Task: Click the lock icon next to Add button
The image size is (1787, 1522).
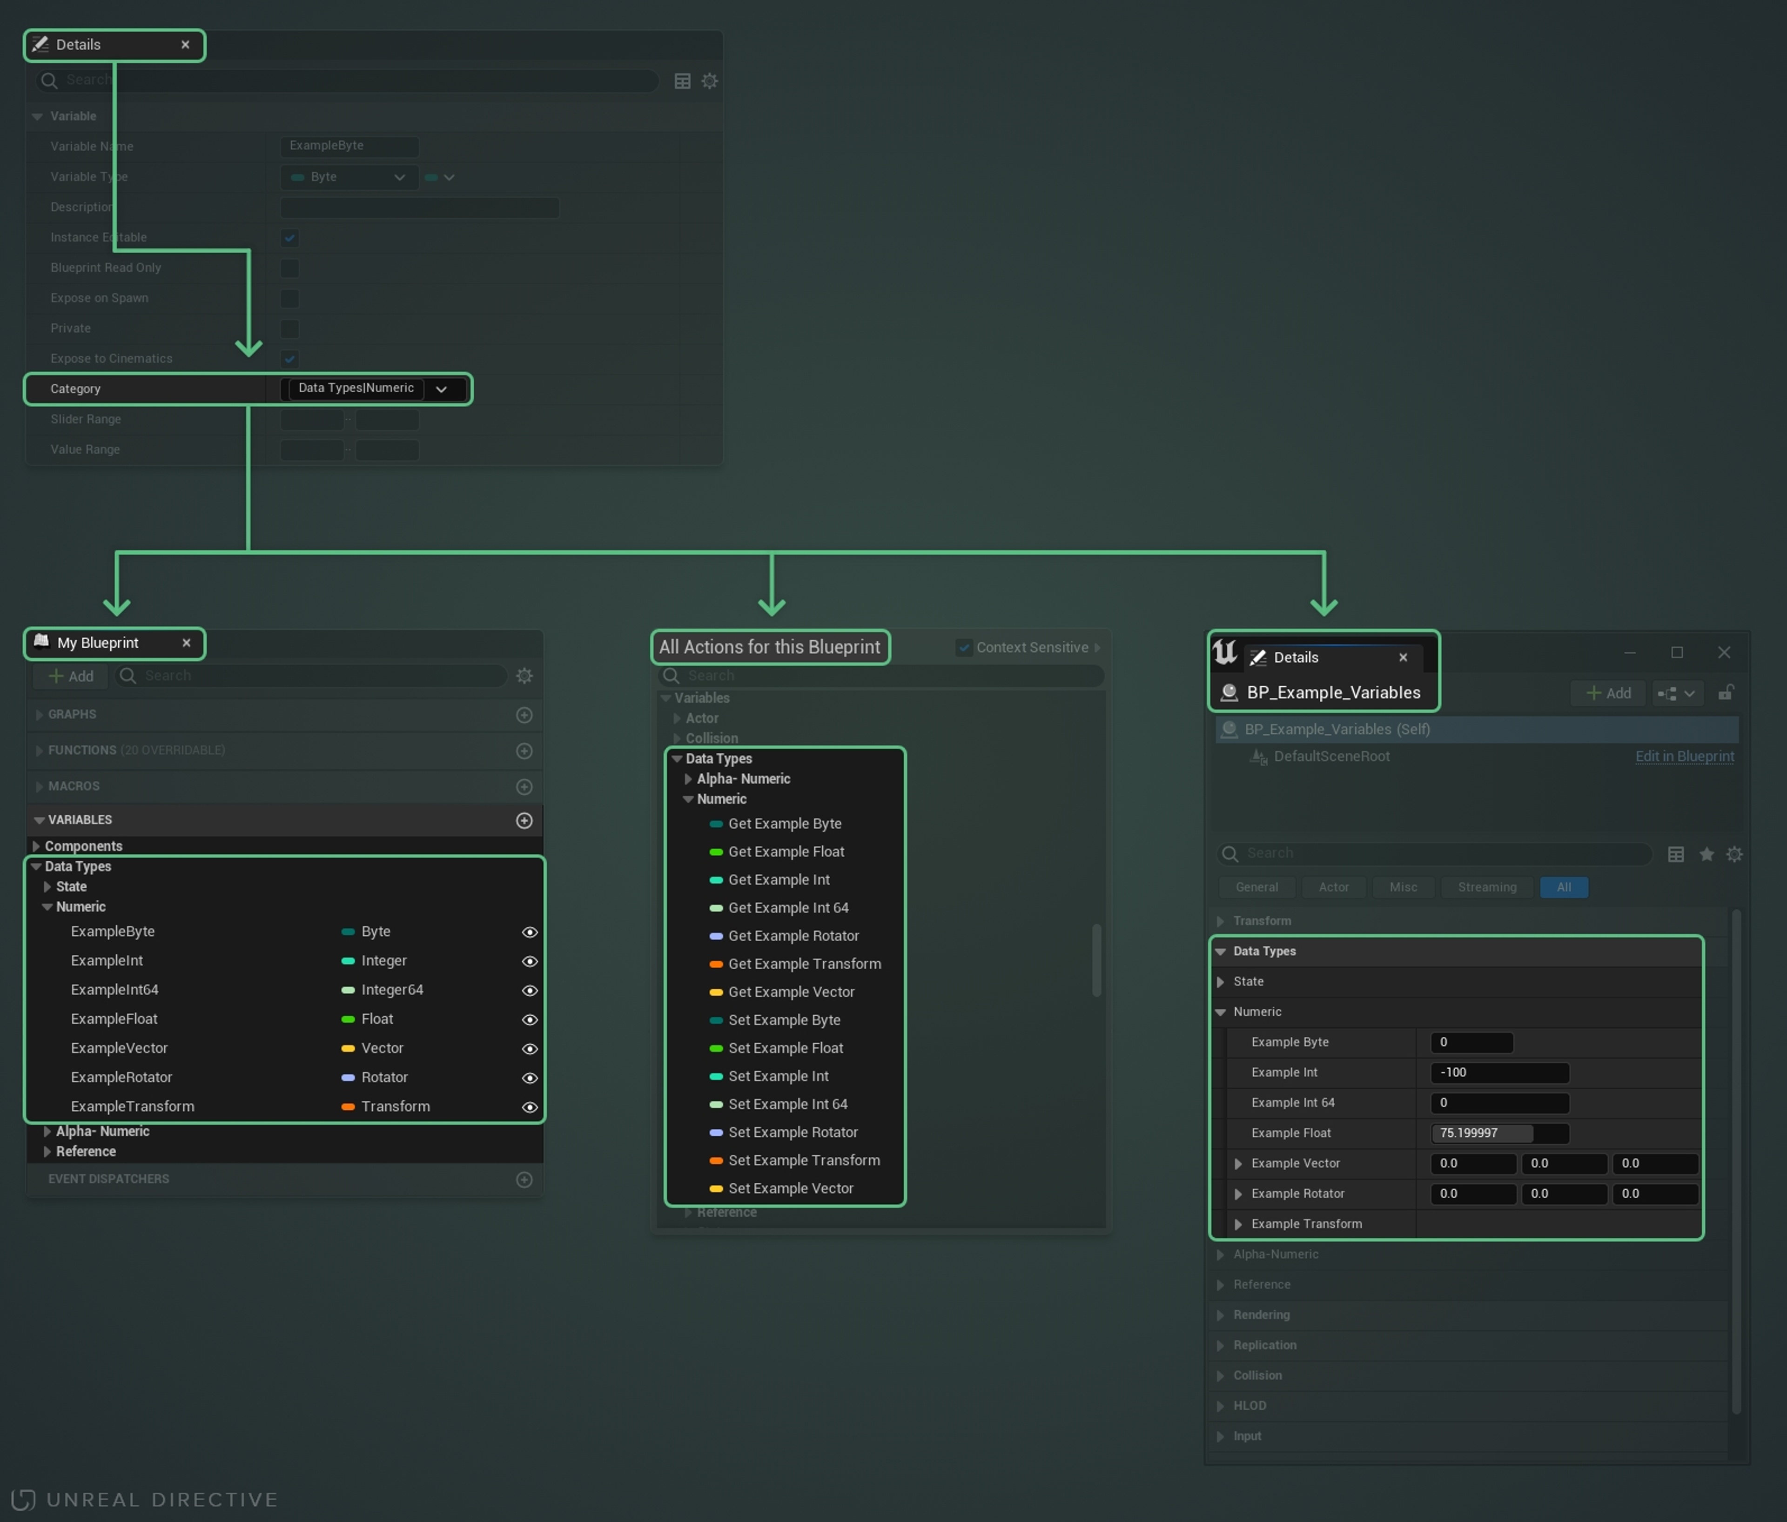Action: click(1726, 693)
